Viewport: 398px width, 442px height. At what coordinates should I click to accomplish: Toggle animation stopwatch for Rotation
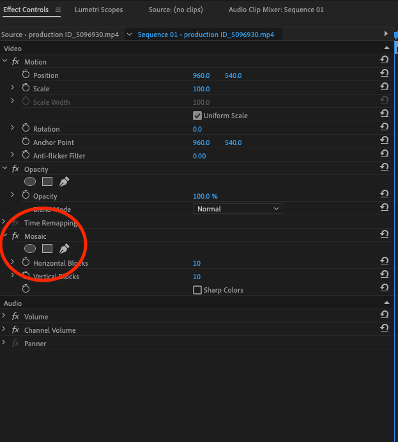[26, 129]
